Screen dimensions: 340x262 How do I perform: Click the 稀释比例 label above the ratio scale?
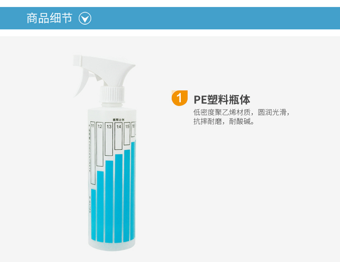118,119
